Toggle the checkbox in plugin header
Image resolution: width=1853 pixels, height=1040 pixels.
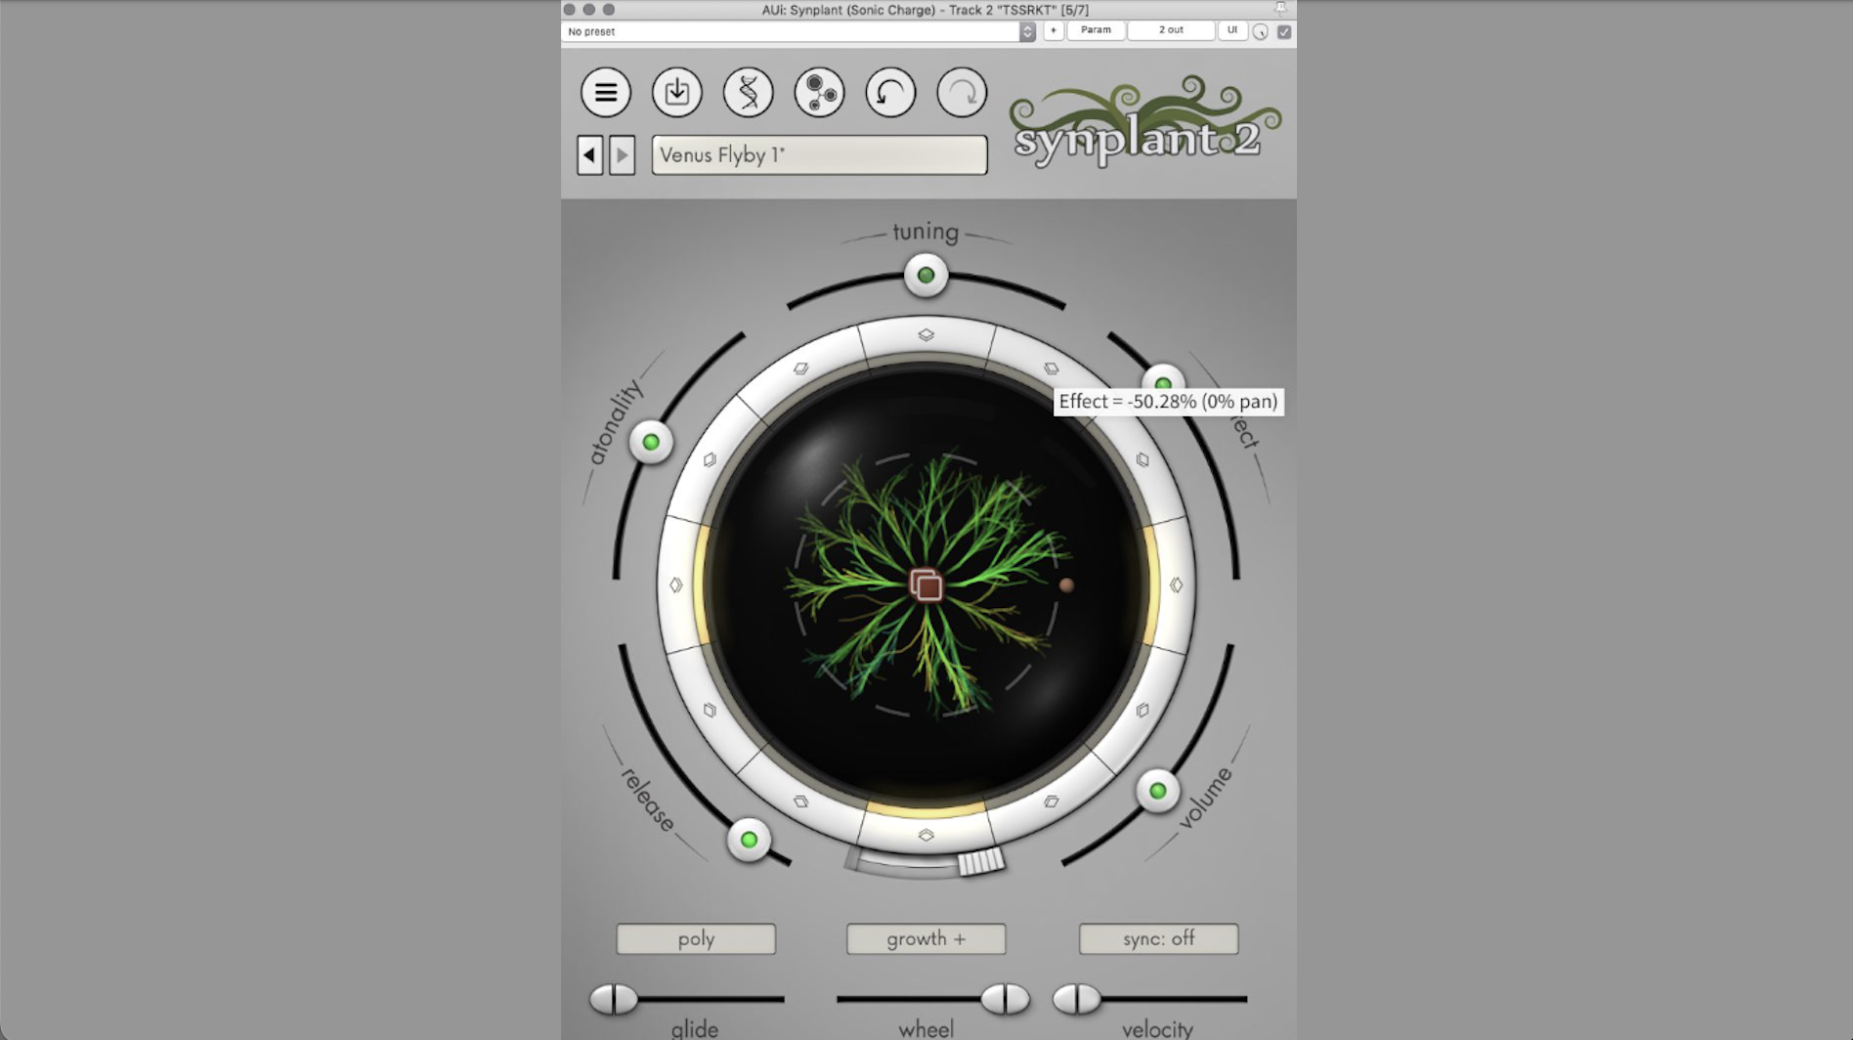click(1284, 32)
